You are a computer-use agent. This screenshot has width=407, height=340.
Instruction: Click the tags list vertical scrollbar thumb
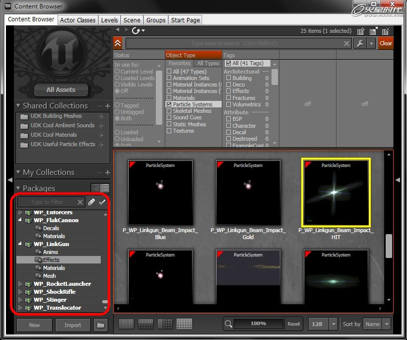pos(274,77)
